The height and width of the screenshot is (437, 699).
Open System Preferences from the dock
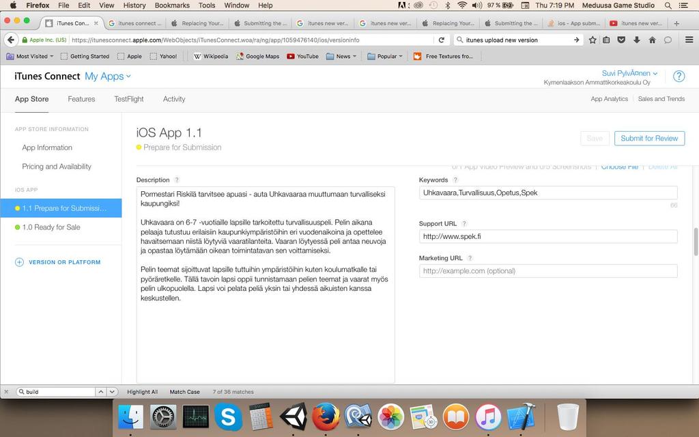(163, 417)
